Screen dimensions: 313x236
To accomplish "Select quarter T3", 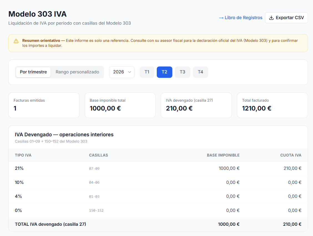I will click(x=182, y=72).
